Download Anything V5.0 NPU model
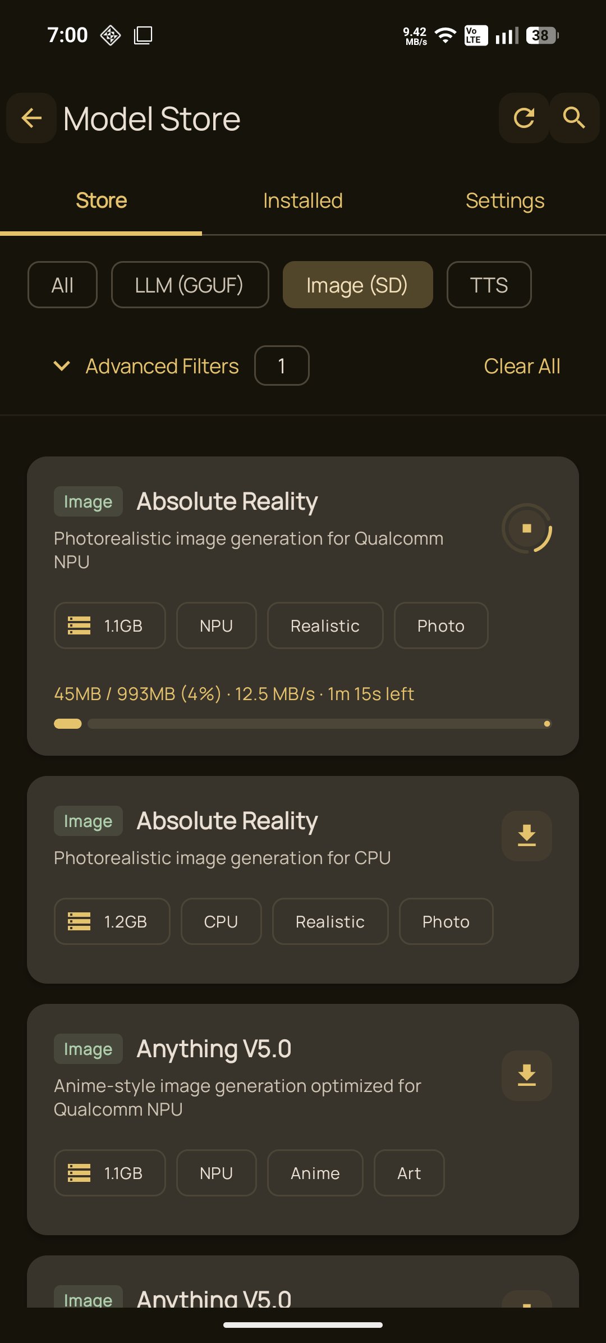 (526, 1075)
